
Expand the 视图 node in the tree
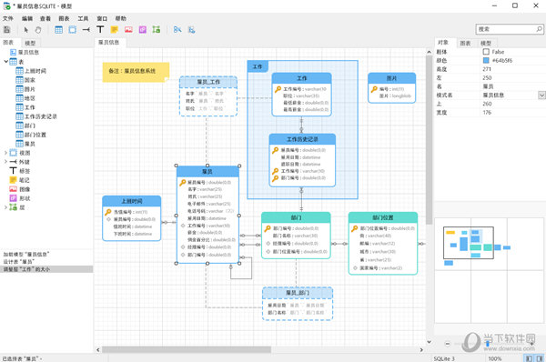(5, 153)
